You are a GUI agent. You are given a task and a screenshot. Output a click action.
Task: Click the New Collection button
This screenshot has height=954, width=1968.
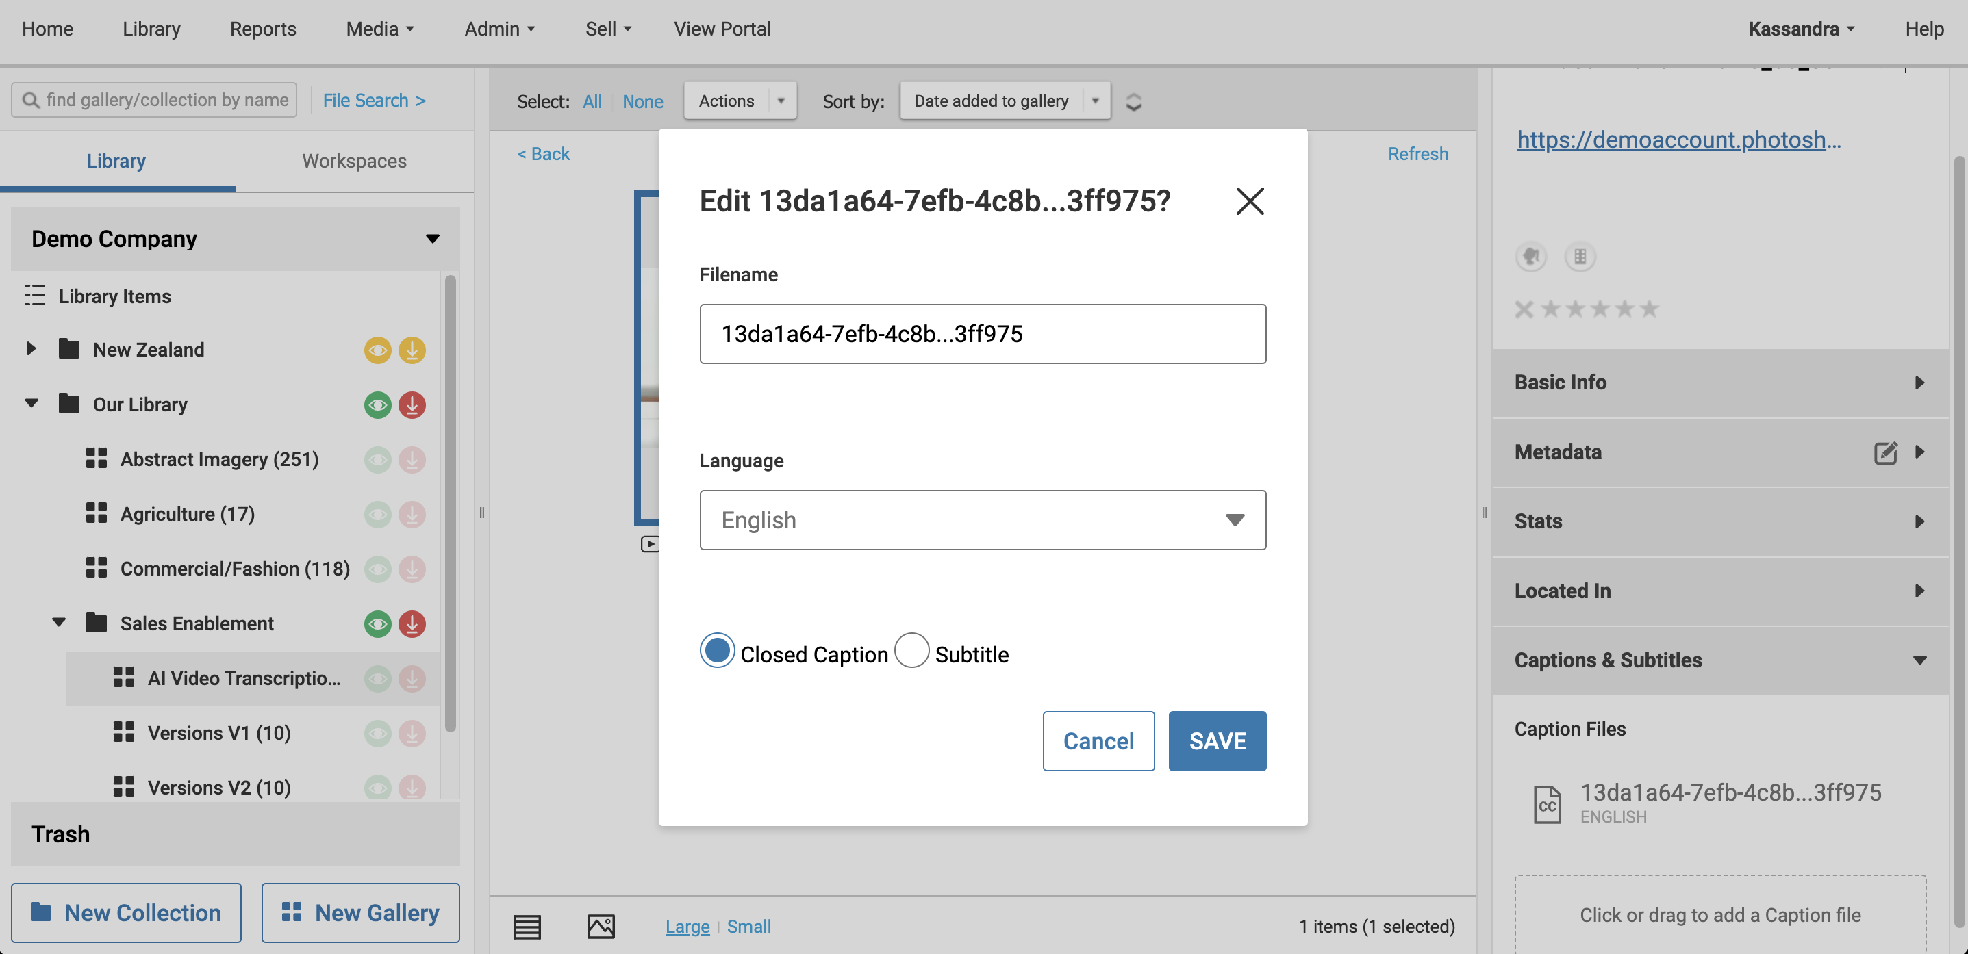click(x=126, y=913)
